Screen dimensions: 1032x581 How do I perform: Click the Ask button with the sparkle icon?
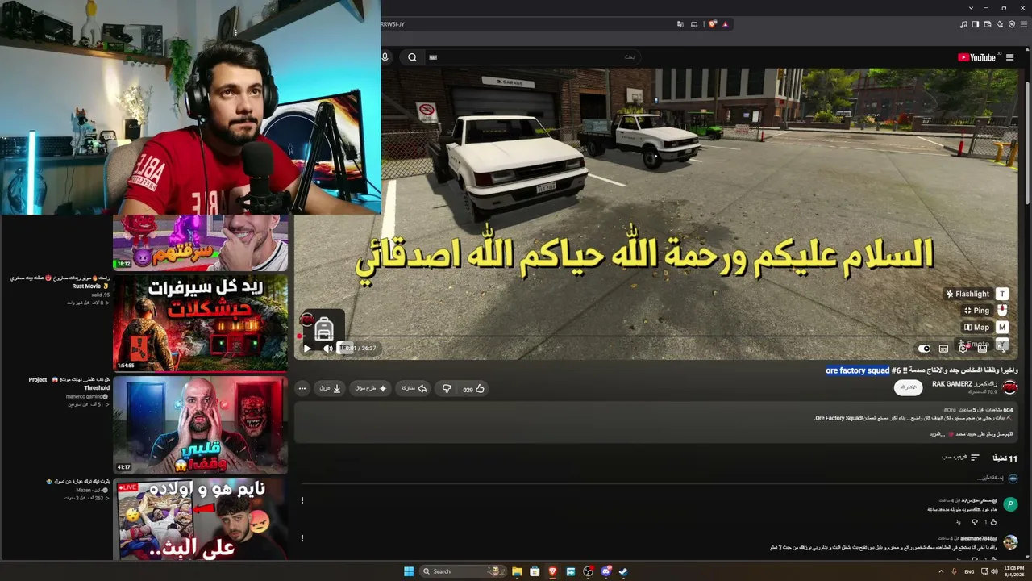pyautogui.click(x=372, y=388)
